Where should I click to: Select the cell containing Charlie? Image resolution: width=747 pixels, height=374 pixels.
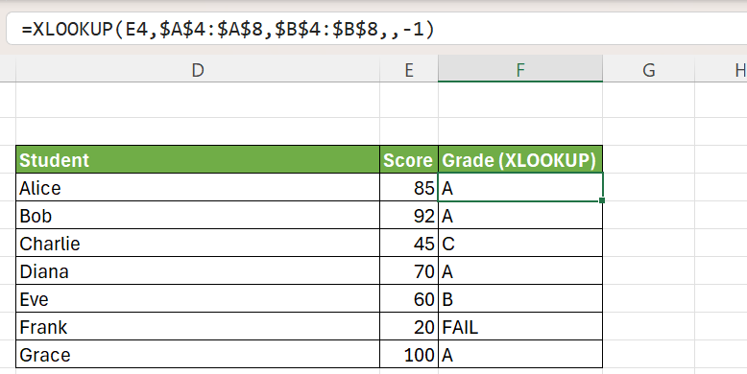click(198, 244)
